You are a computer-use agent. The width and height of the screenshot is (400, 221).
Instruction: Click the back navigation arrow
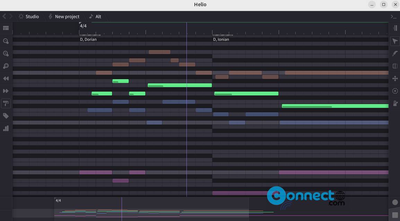click(x=4, y=16)
